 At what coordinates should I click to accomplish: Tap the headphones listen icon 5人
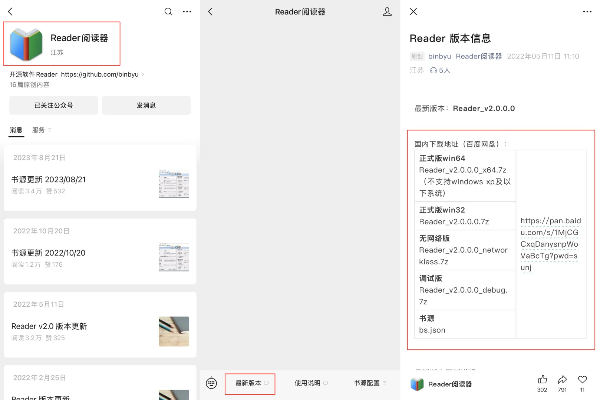click(x=440, y=70)
